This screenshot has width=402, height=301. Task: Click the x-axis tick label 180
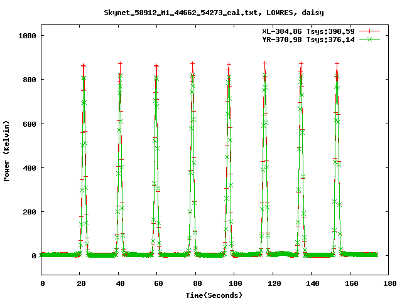389,283
